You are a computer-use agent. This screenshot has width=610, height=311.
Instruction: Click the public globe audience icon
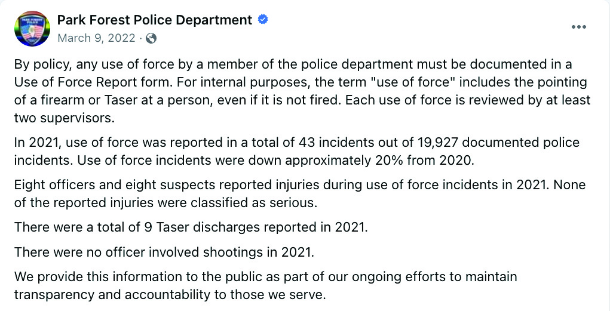point(151,38)
